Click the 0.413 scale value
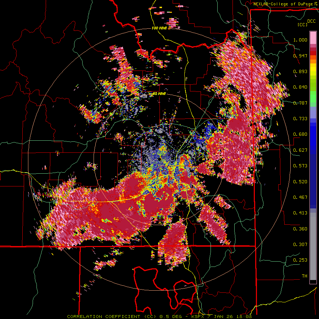This screenshot has width=319, height=319. click(300, 213)
